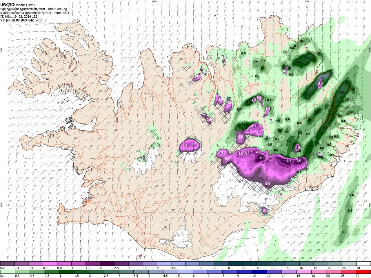Pick the light pink lower swatch starting at 16
This screenshot has height=278, width=371.
pyautogui.click(x=304, y=272)
